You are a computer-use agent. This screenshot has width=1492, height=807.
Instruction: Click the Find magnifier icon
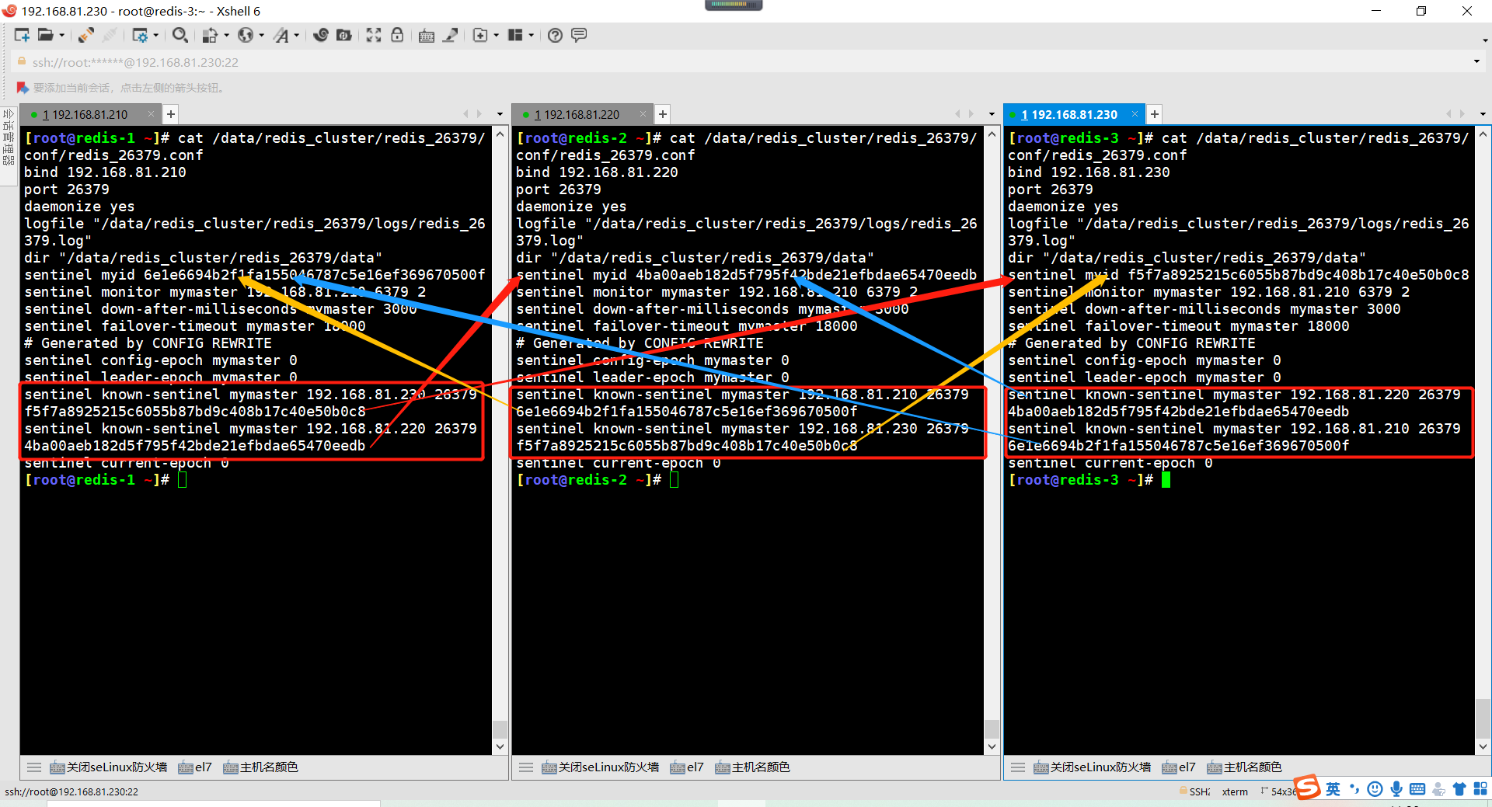pyautogui.click(x=180, y=35)
